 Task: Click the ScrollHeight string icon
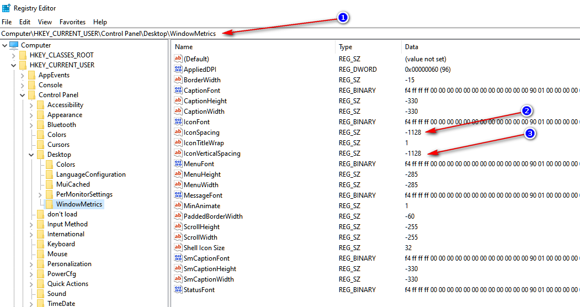pyautogui.click(x=178, y=227)
